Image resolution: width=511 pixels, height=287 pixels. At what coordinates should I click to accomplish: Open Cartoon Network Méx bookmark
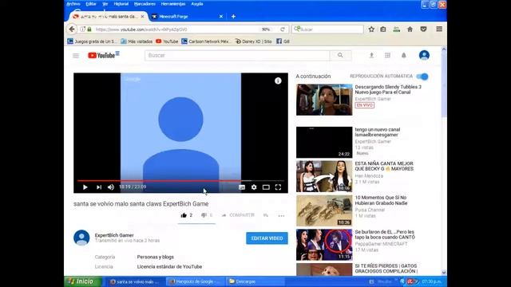click(206, 41)
